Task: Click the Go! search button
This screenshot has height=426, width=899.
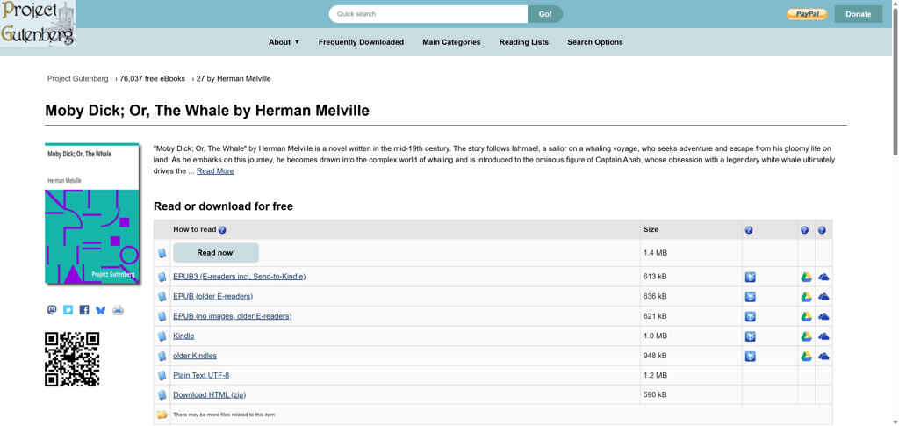Action: [545, 14]
